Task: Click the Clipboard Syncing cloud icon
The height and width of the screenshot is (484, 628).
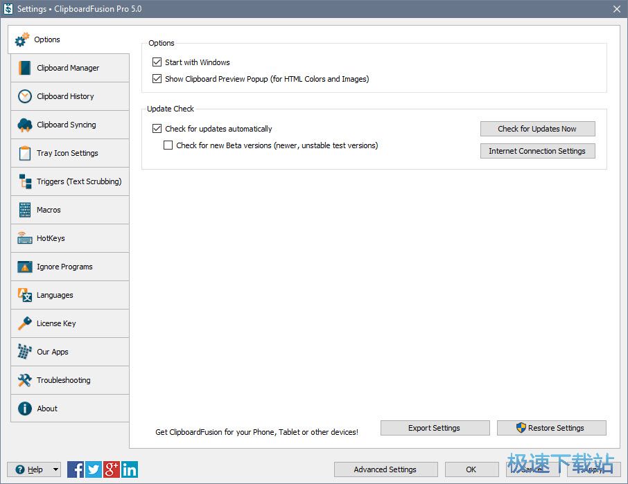Action: (25, 125)
